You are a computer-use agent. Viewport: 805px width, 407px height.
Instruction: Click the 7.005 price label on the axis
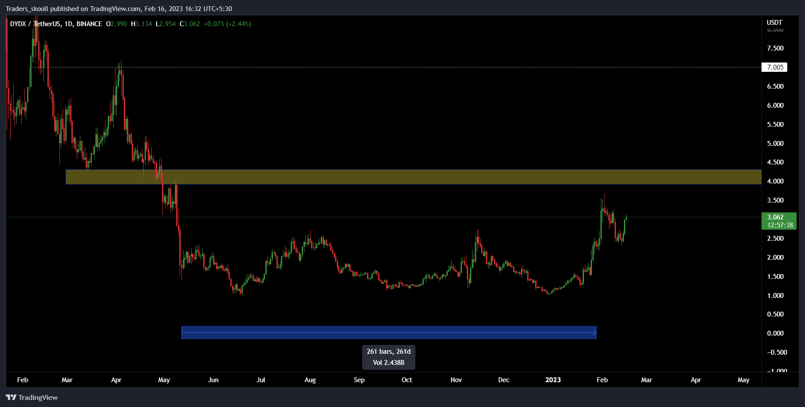pyautogui.click(x=774, y=67)
